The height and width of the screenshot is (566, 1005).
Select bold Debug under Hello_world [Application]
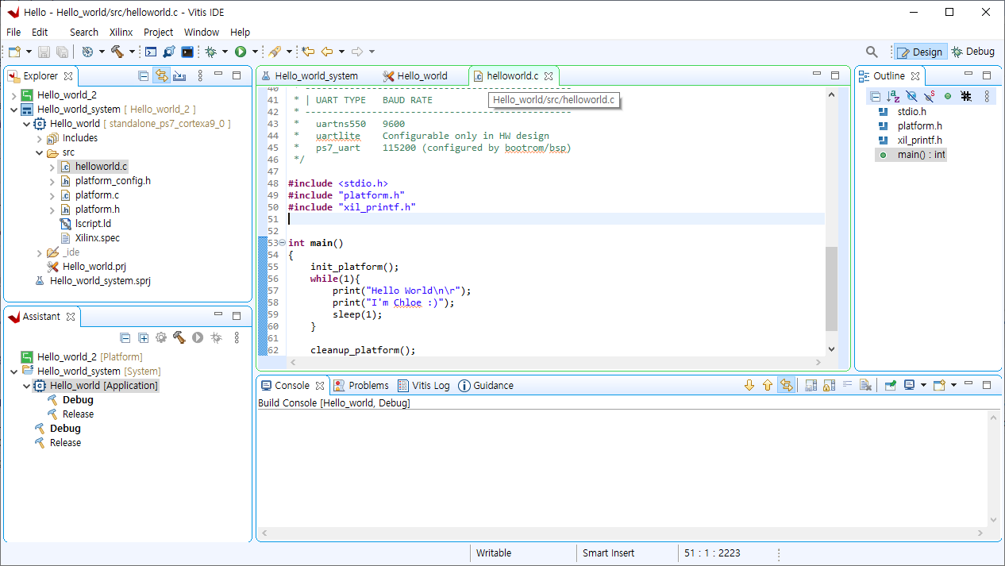[78, 400]
